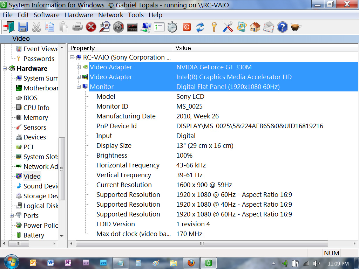Open Firefox from the taskbar
Viewport: 359px width, 269px height.
(x=191, y=263)
